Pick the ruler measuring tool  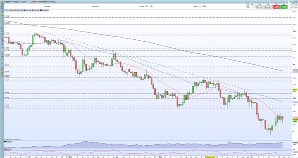(x=2, y=18)
